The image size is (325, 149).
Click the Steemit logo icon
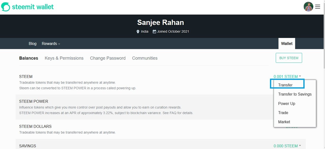click(6, 7)
